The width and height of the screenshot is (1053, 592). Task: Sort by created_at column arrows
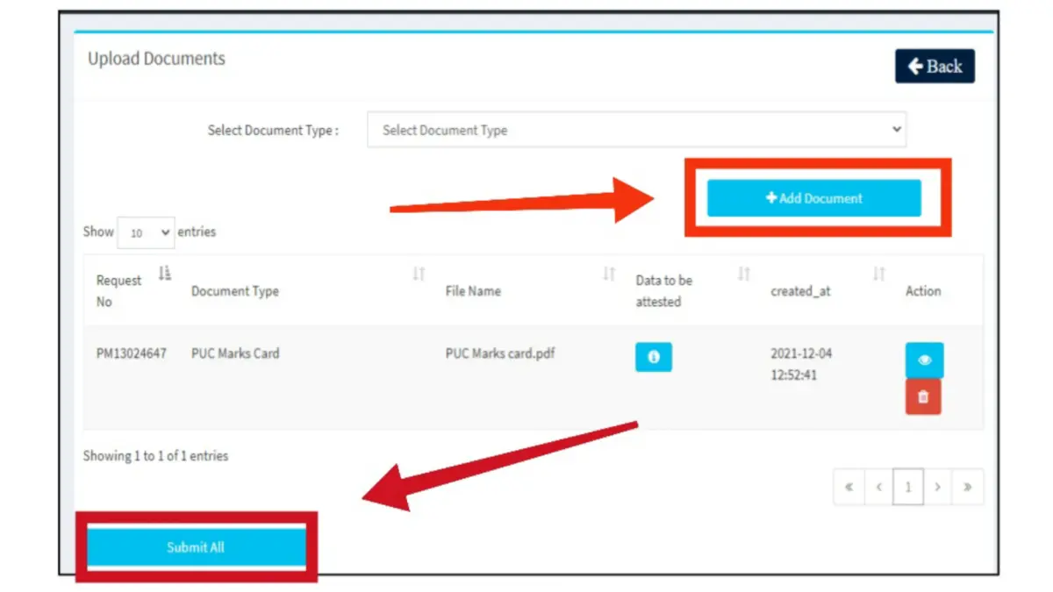pyautogui.click(x=878, y=275)
